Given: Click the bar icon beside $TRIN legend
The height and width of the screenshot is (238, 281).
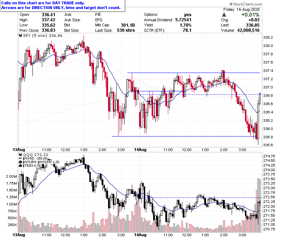Looking at the screenshot, I should [x=21, y=166].
